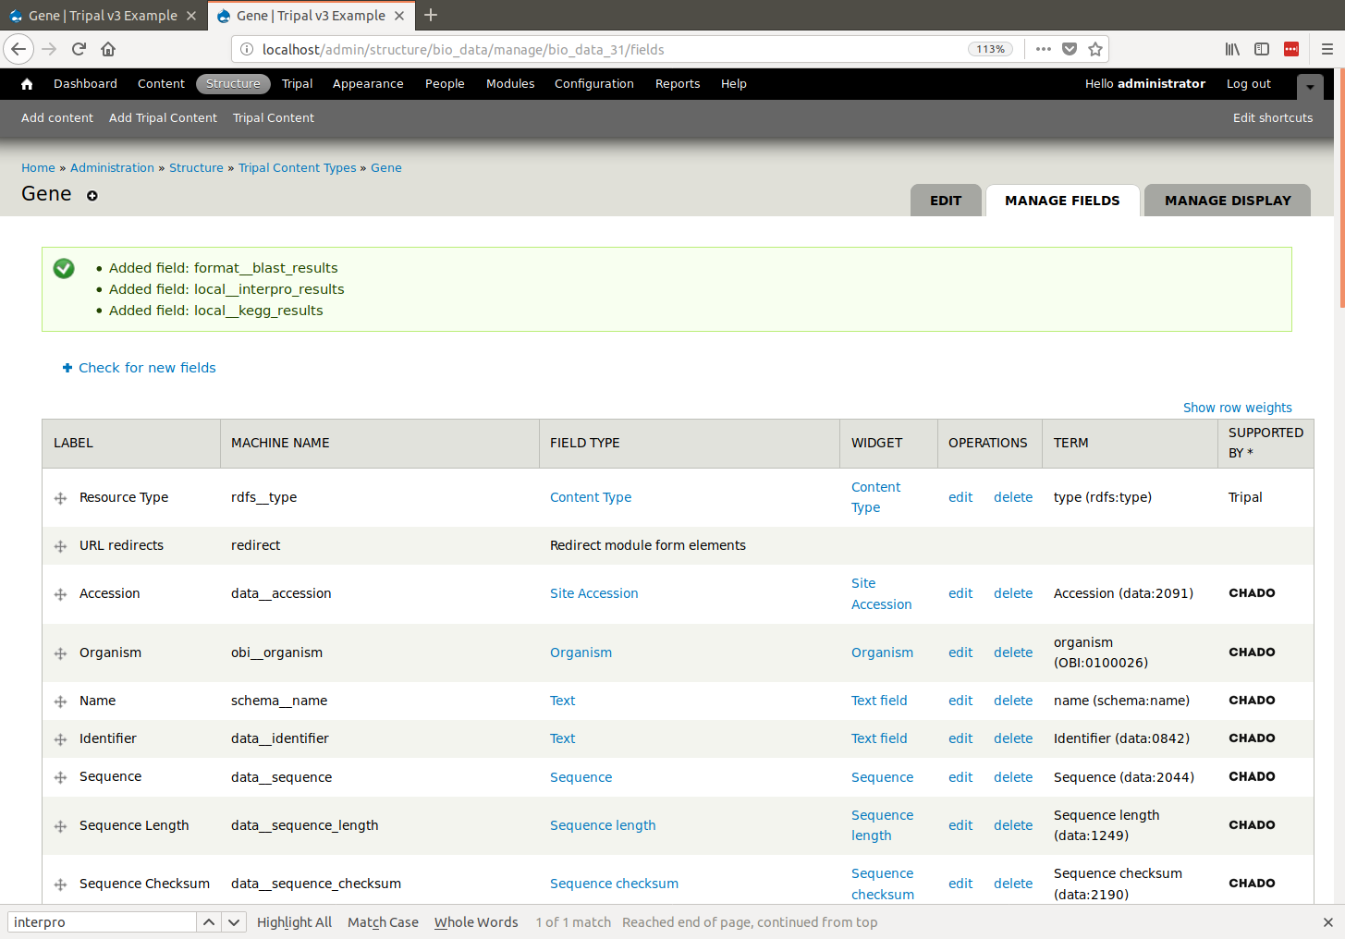This screenshot has width=1345, height=939.
Task: Click the Drupal home icon in admin toolbar
Action: tap(27, 84)
